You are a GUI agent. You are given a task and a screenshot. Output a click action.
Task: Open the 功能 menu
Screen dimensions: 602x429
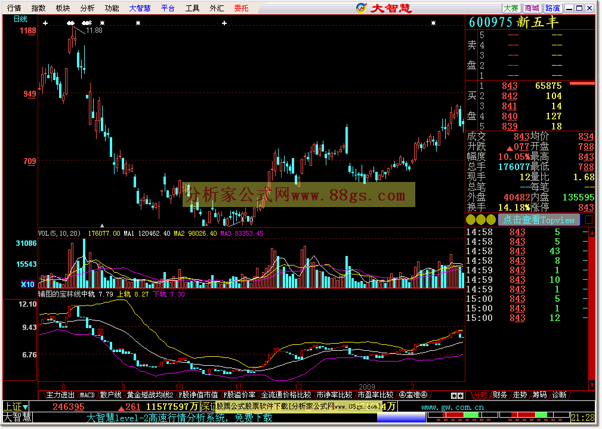point(112,8)
